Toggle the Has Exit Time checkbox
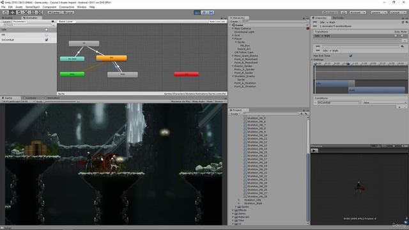409x230 pixels. tap(351, 56)
